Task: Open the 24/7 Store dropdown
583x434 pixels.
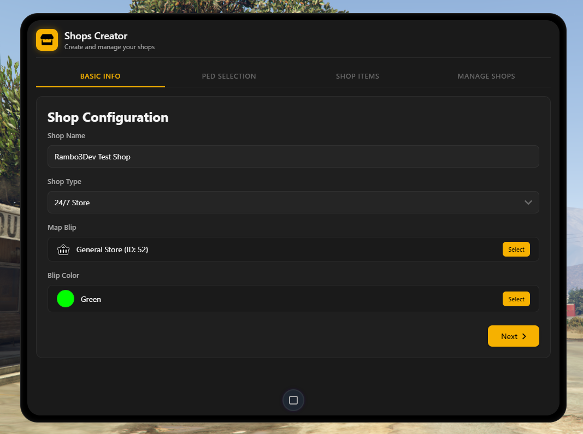Action: (293, 203)
